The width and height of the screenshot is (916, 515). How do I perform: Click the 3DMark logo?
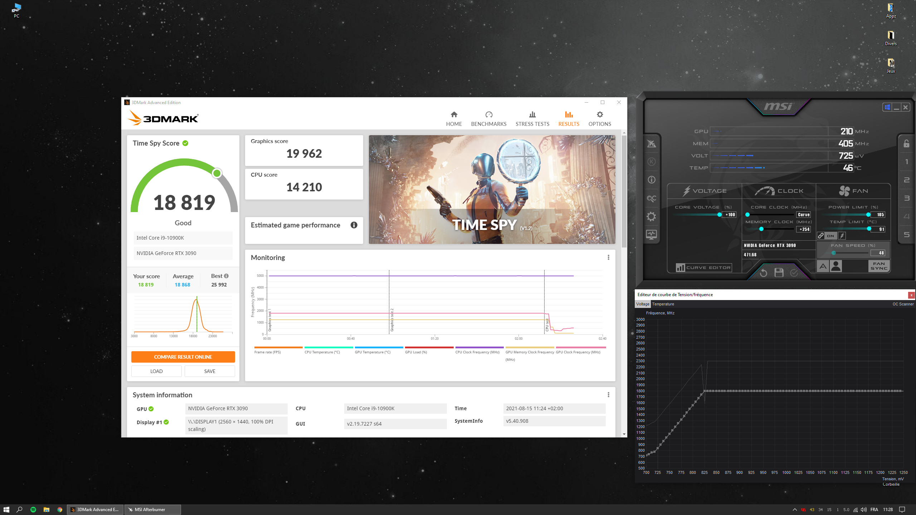[x=163, y=118]
